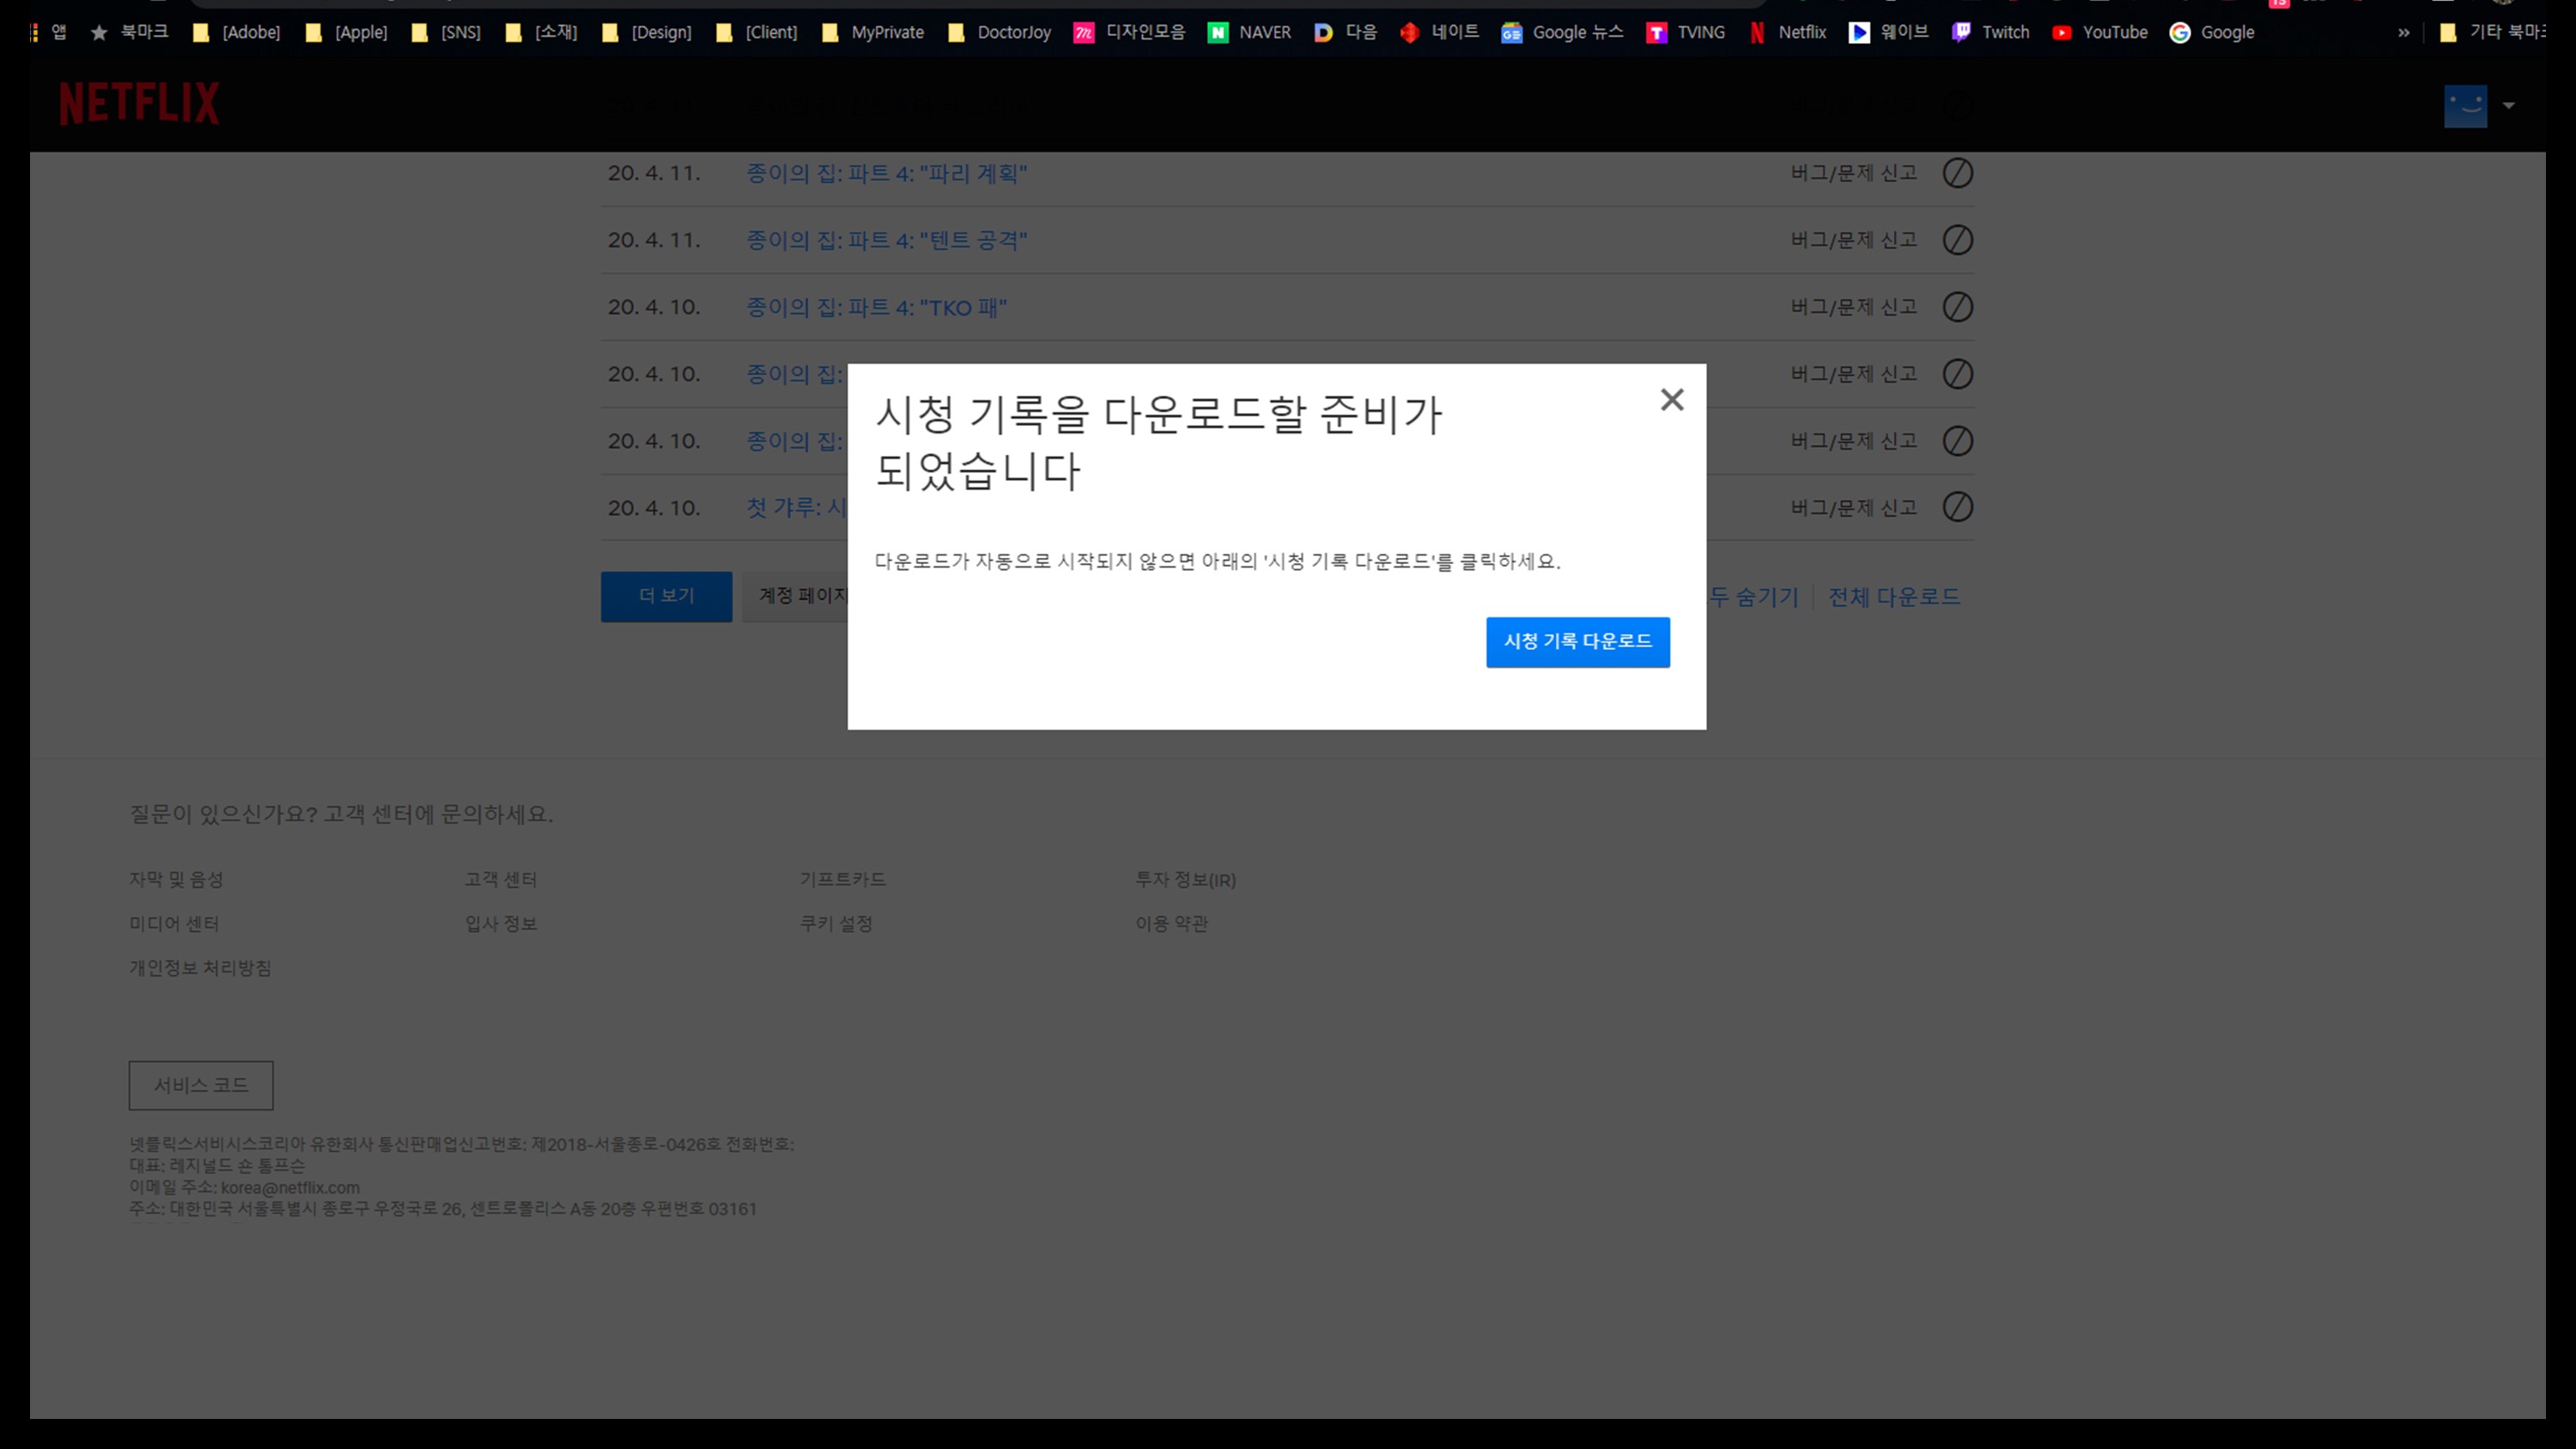Viewport: 2576px width, 1449px height.
Task: Open the Twitch bookmark
Action: (x=1992, y=32)
